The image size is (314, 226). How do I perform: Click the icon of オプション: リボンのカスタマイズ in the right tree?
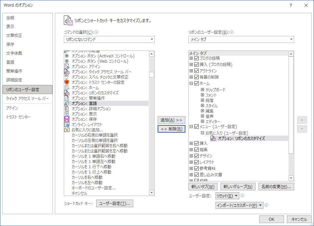pos(213,138)
